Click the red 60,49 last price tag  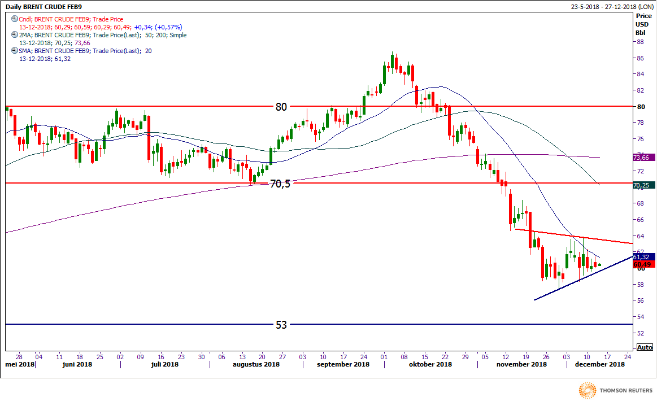[644, 264]
